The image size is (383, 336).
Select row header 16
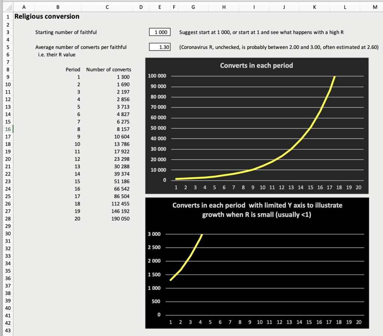[x=7, y=129]
